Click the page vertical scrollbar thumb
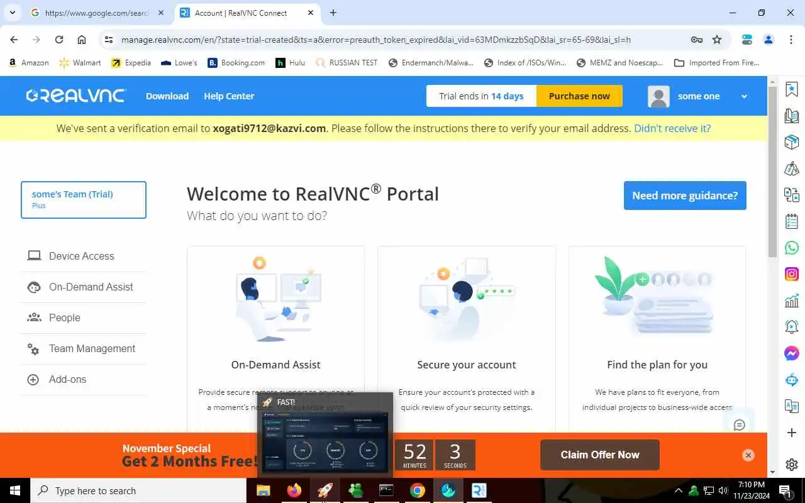This screenshot has width=805, height=503. tap(772, 172)
